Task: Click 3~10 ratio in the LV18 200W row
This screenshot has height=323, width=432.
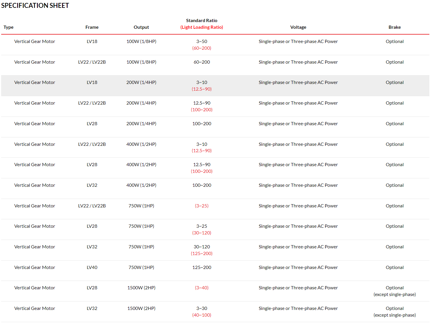Action: click(202, 82)
